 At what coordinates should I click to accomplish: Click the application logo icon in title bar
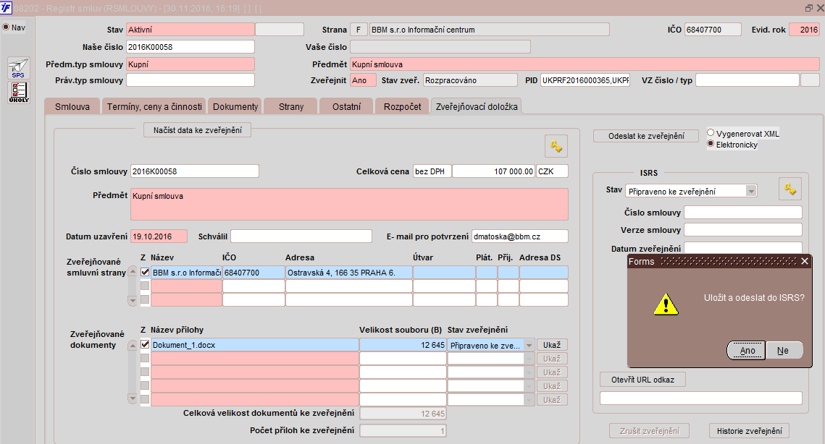(x=7, y=7)
